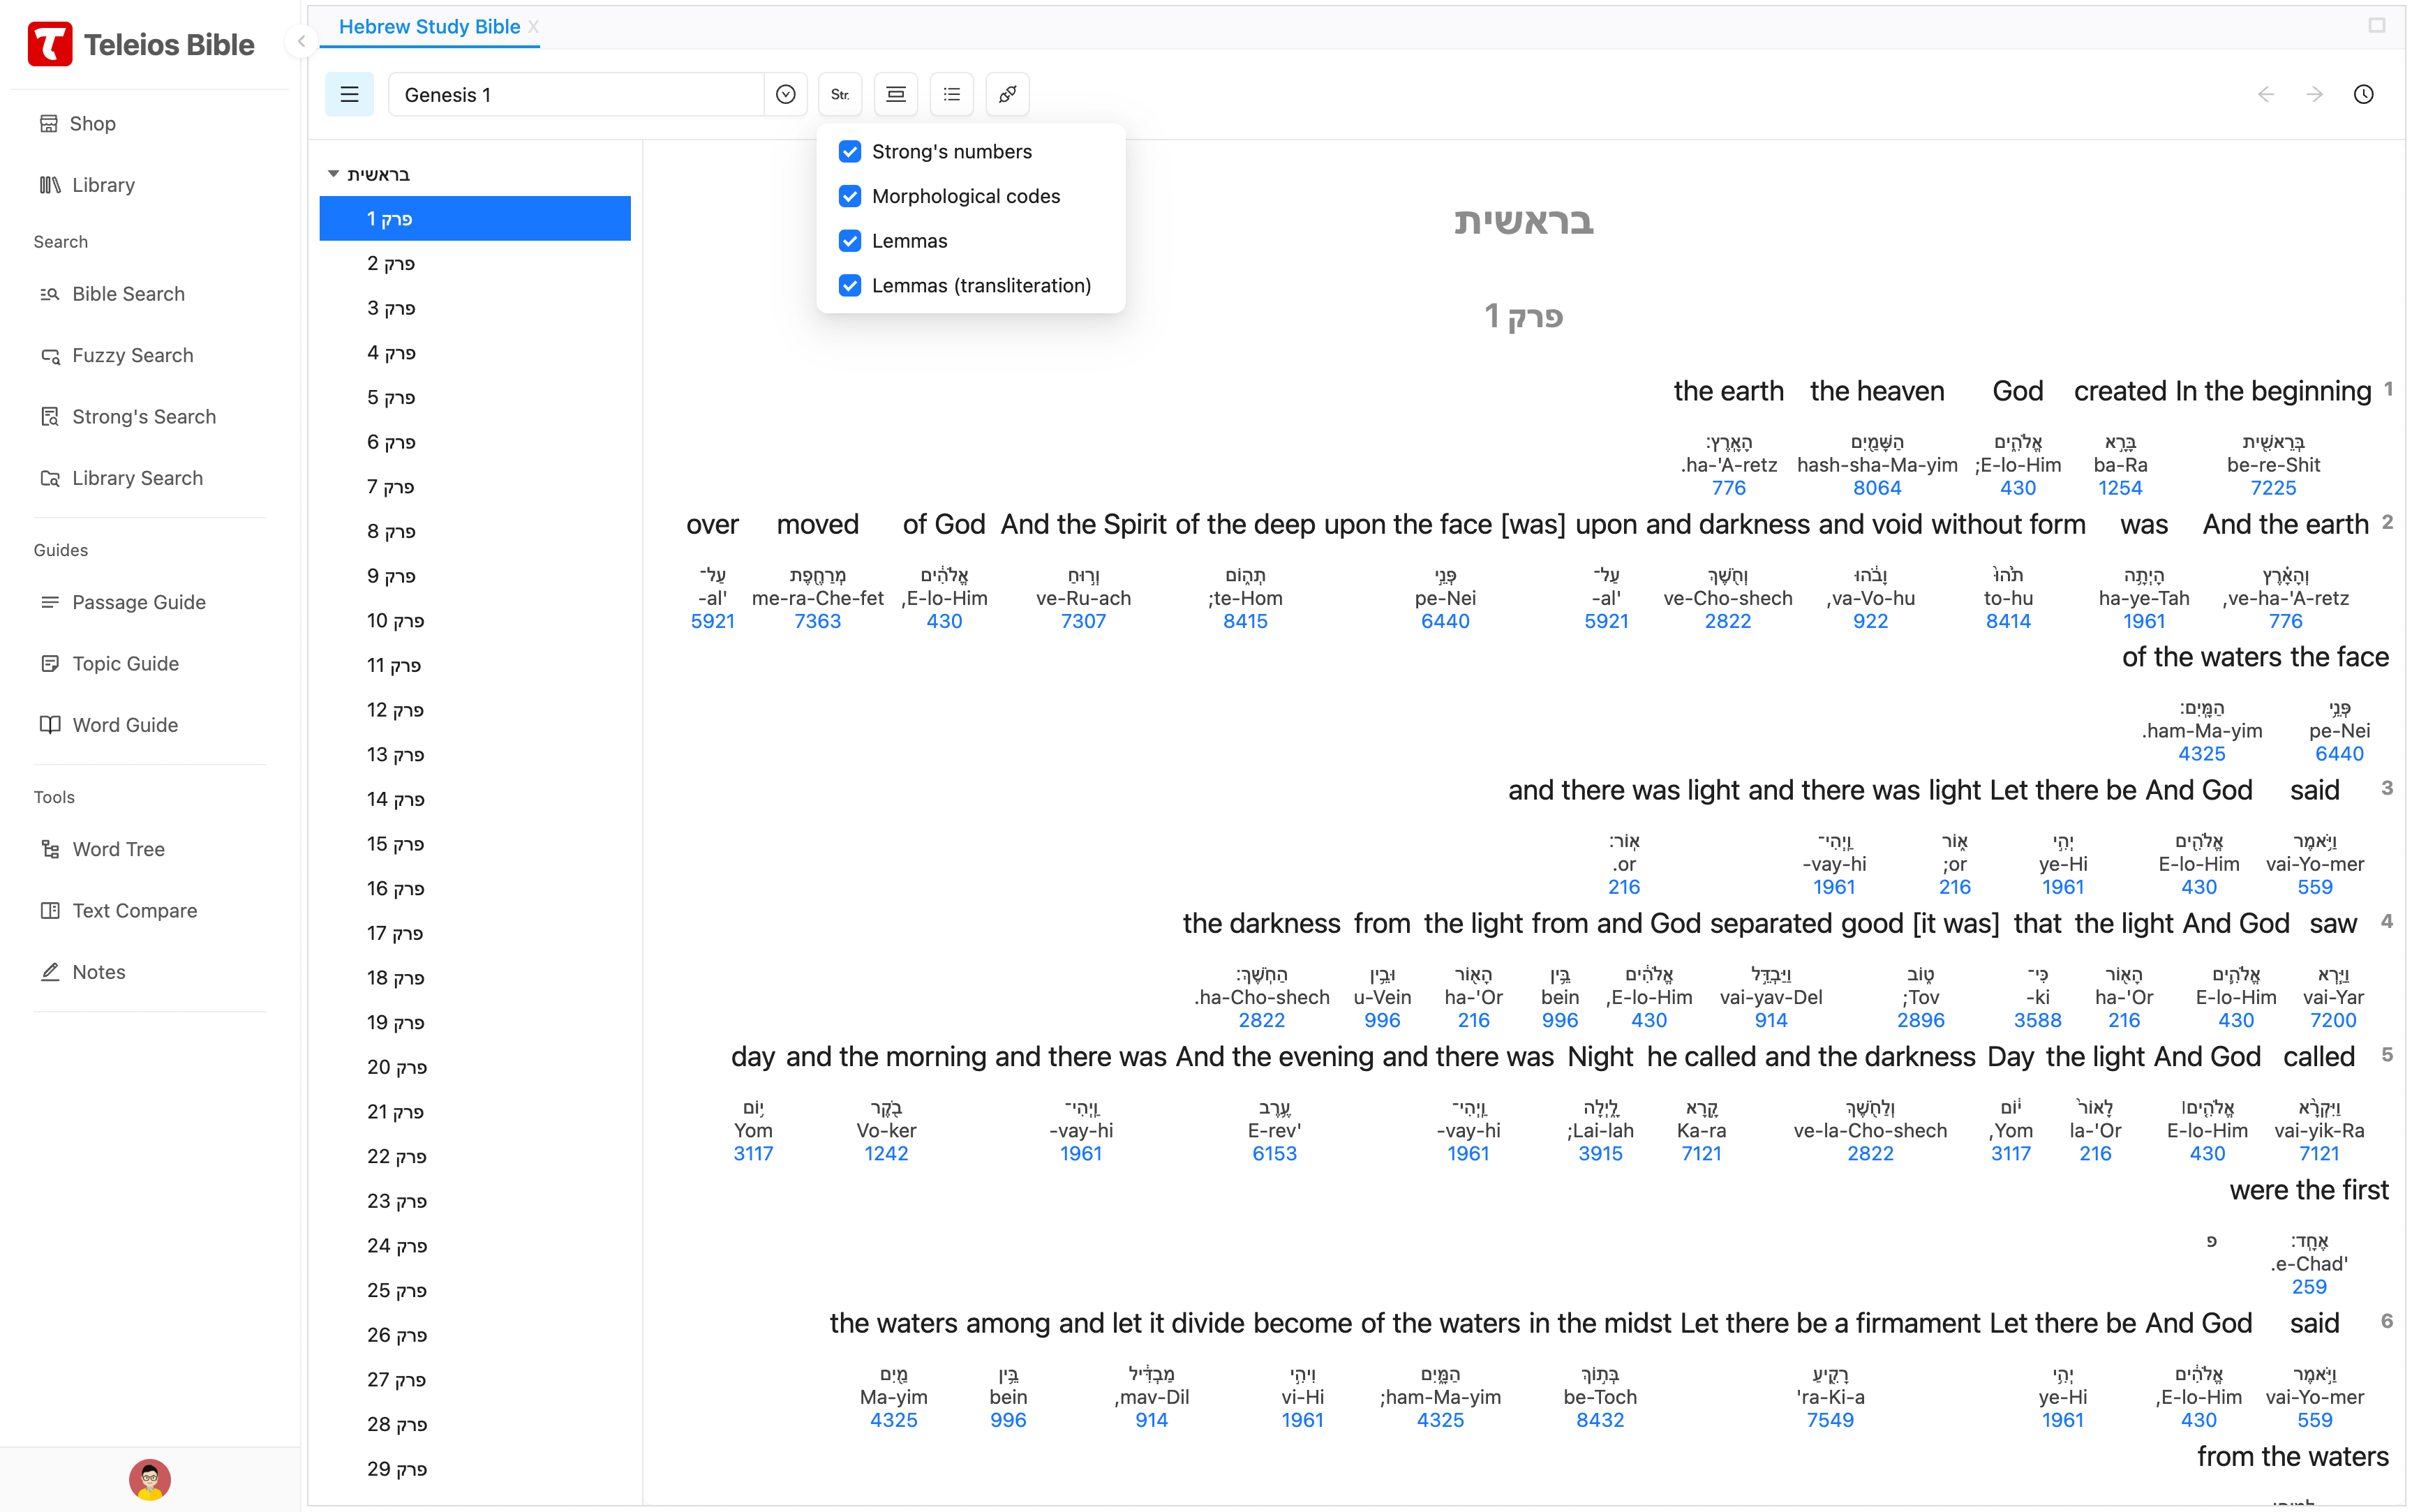This screenshot has width=2412, height=1512.
Task: Open the user avatar profile
Action: tap(150, 1479)
